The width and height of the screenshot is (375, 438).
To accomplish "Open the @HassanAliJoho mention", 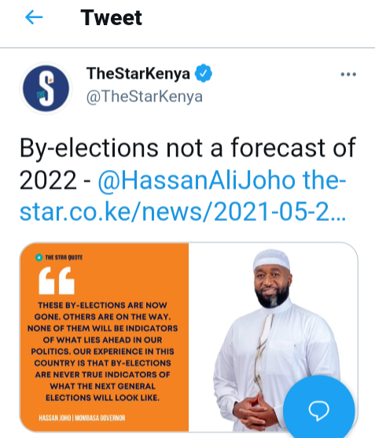I will [197, 180].
